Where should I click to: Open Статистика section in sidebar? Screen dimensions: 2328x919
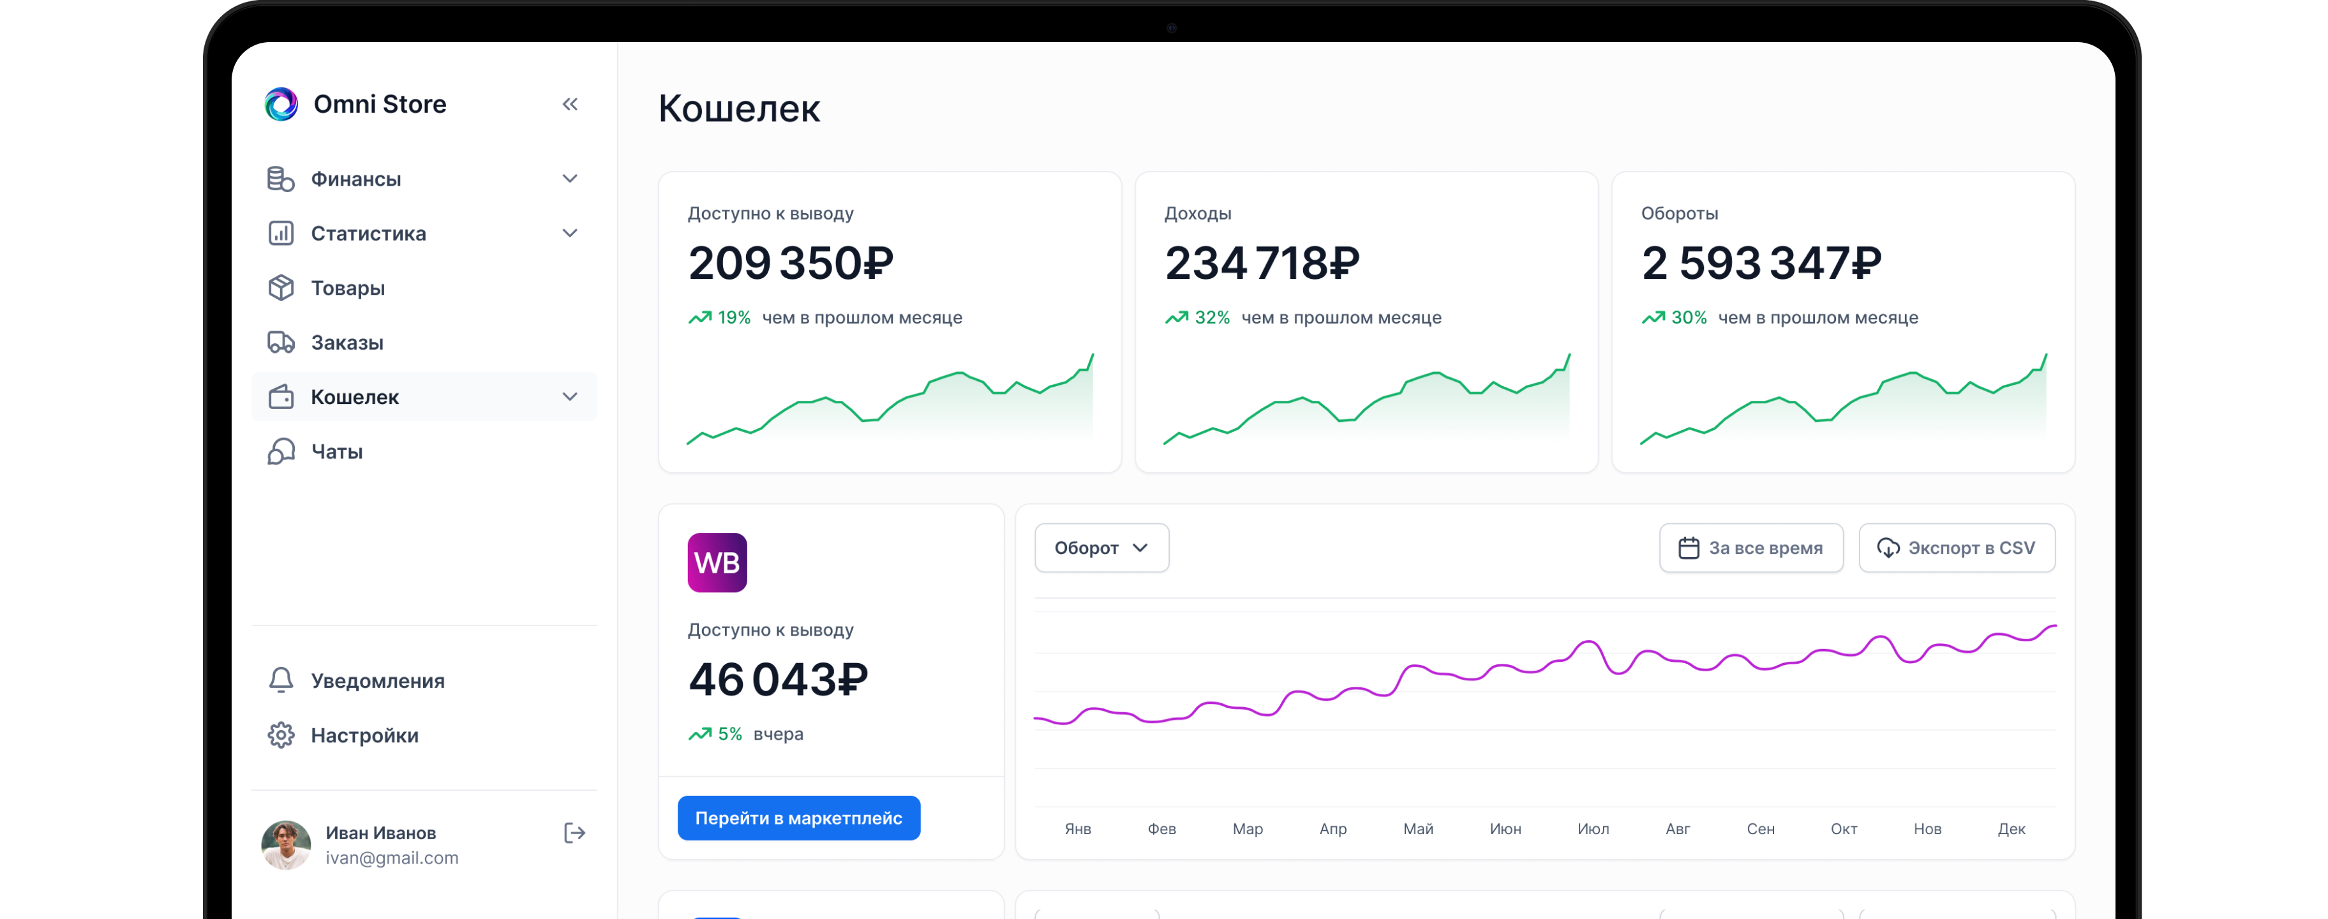coord(423,233)
